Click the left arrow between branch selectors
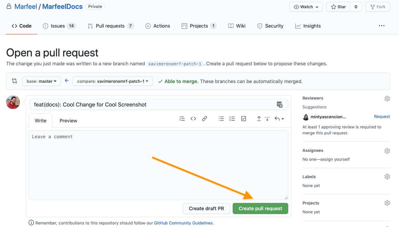399x227 pixels. pyautogui.click(x=67, y=81)
